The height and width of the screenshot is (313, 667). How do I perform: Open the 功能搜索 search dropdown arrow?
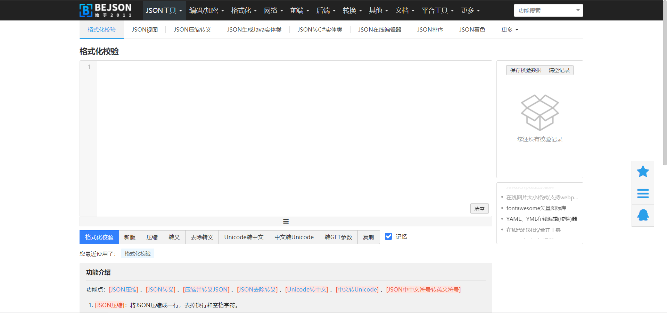coord(577,10)
